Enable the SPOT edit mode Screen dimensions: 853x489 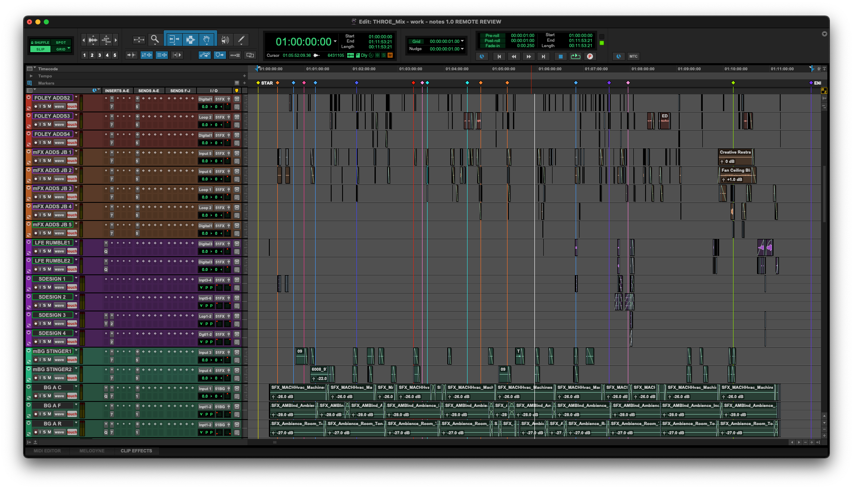(x=61, y=43)
